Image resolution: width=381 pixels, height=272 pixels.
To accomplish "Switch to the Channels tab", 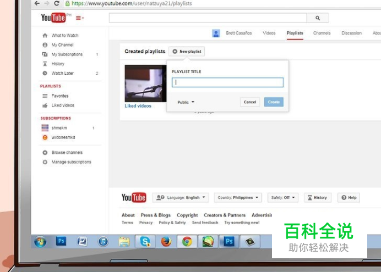I will 322,33.
